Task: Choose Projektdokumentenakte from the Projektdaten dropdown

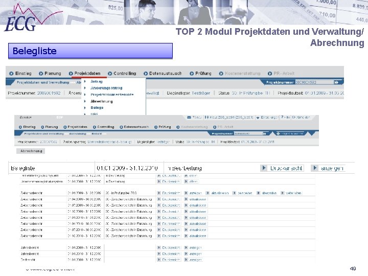Action: tap(112, 95)
